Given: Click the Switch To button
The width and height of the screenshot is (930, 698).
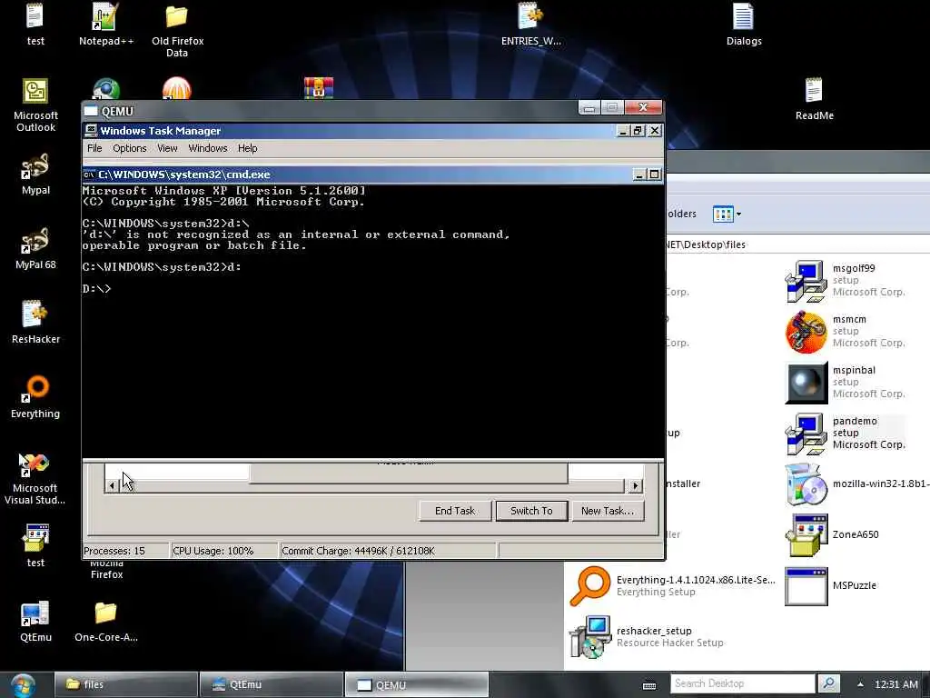Looking at the screenshot, I should [531, 511].
